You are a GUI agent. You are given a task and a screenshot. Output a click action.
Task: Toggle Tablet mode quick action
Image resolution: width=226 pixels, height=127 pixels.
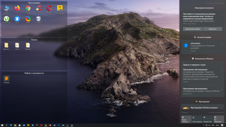point(186,119)
